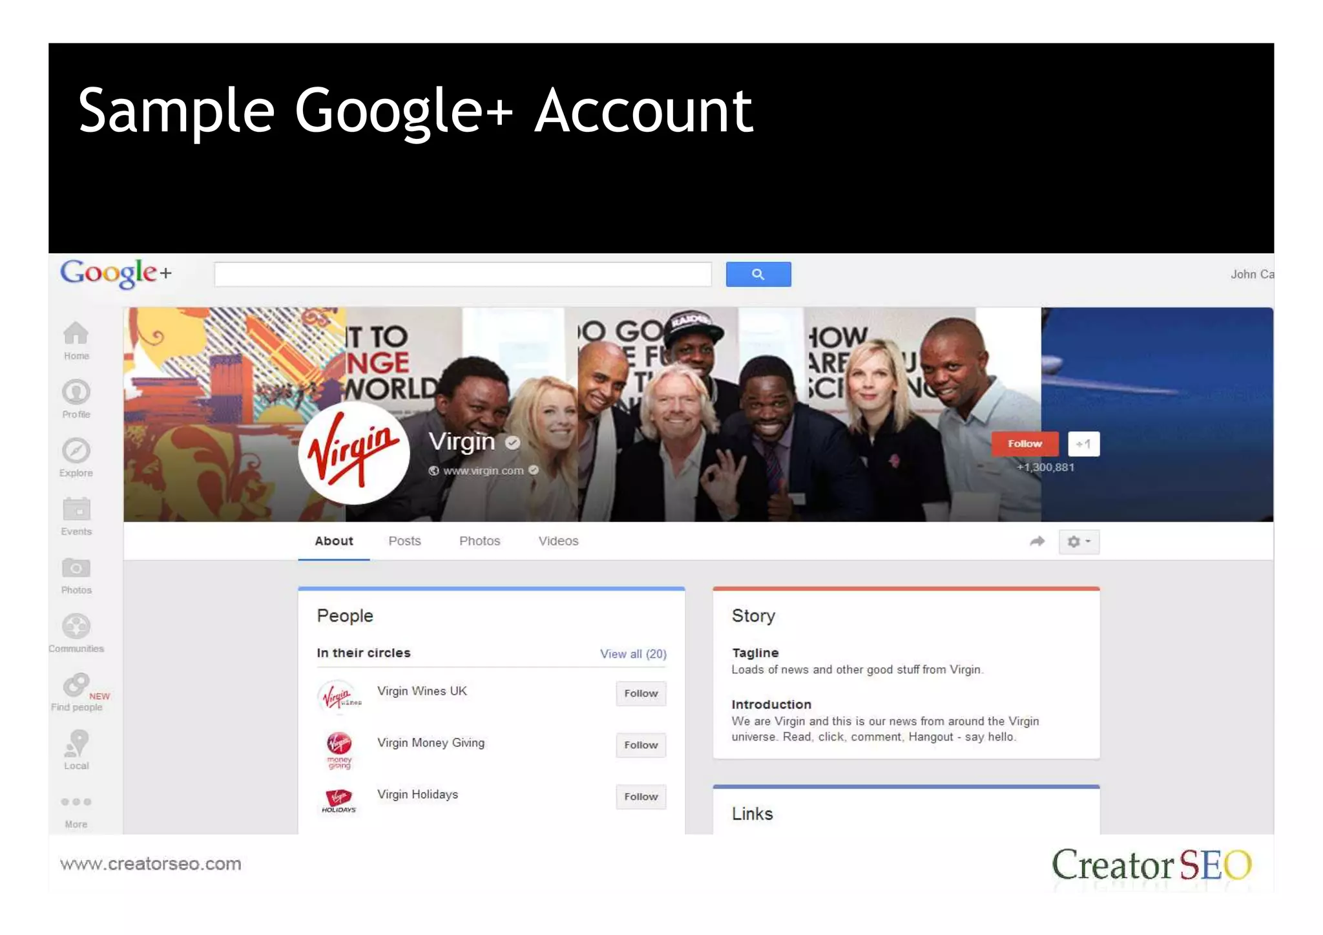Image resolution: width=1323 pixels, height=935 pixels.
Task: Click the Google+ logo
Action: pos(116,273)
